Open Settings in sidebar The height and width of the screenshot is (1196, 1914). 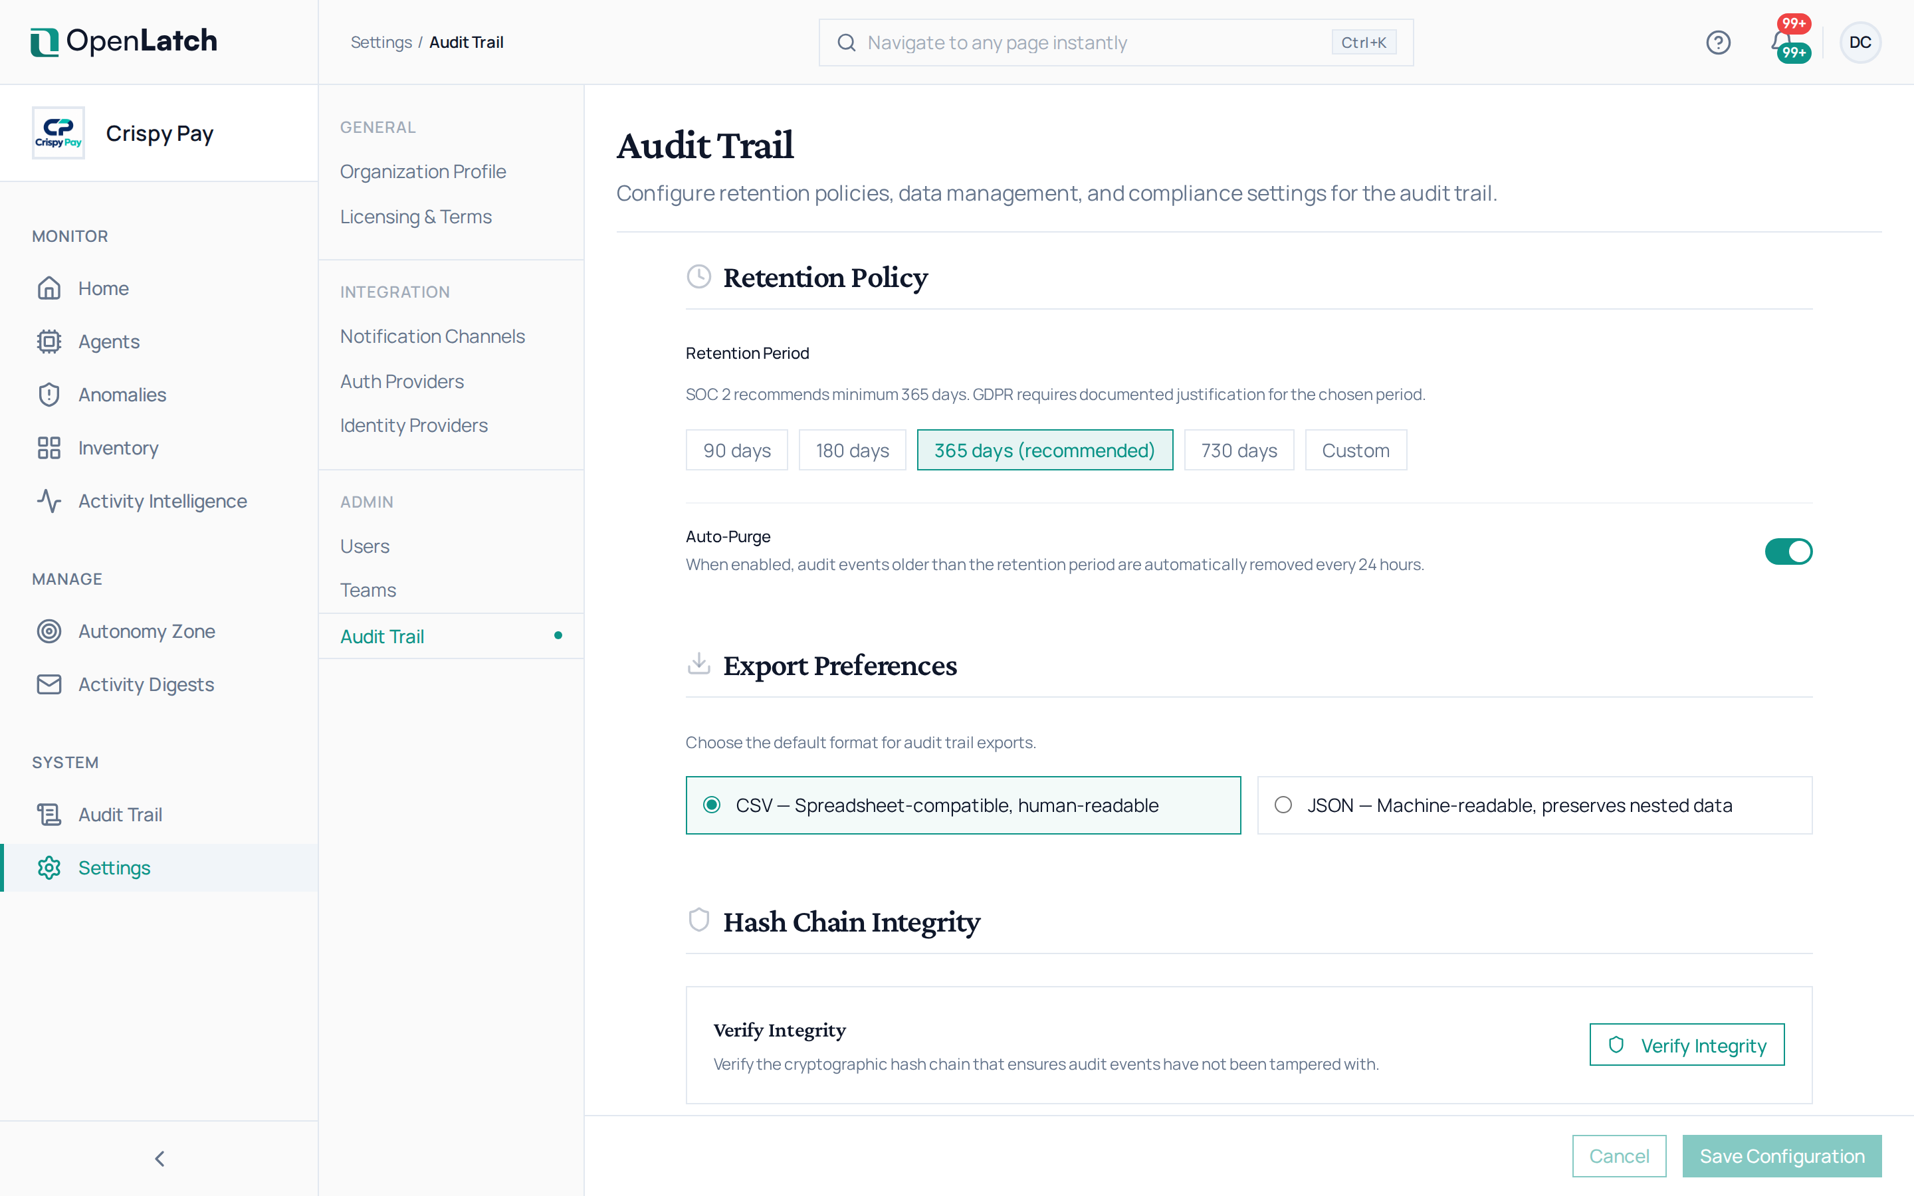[159, 868]
